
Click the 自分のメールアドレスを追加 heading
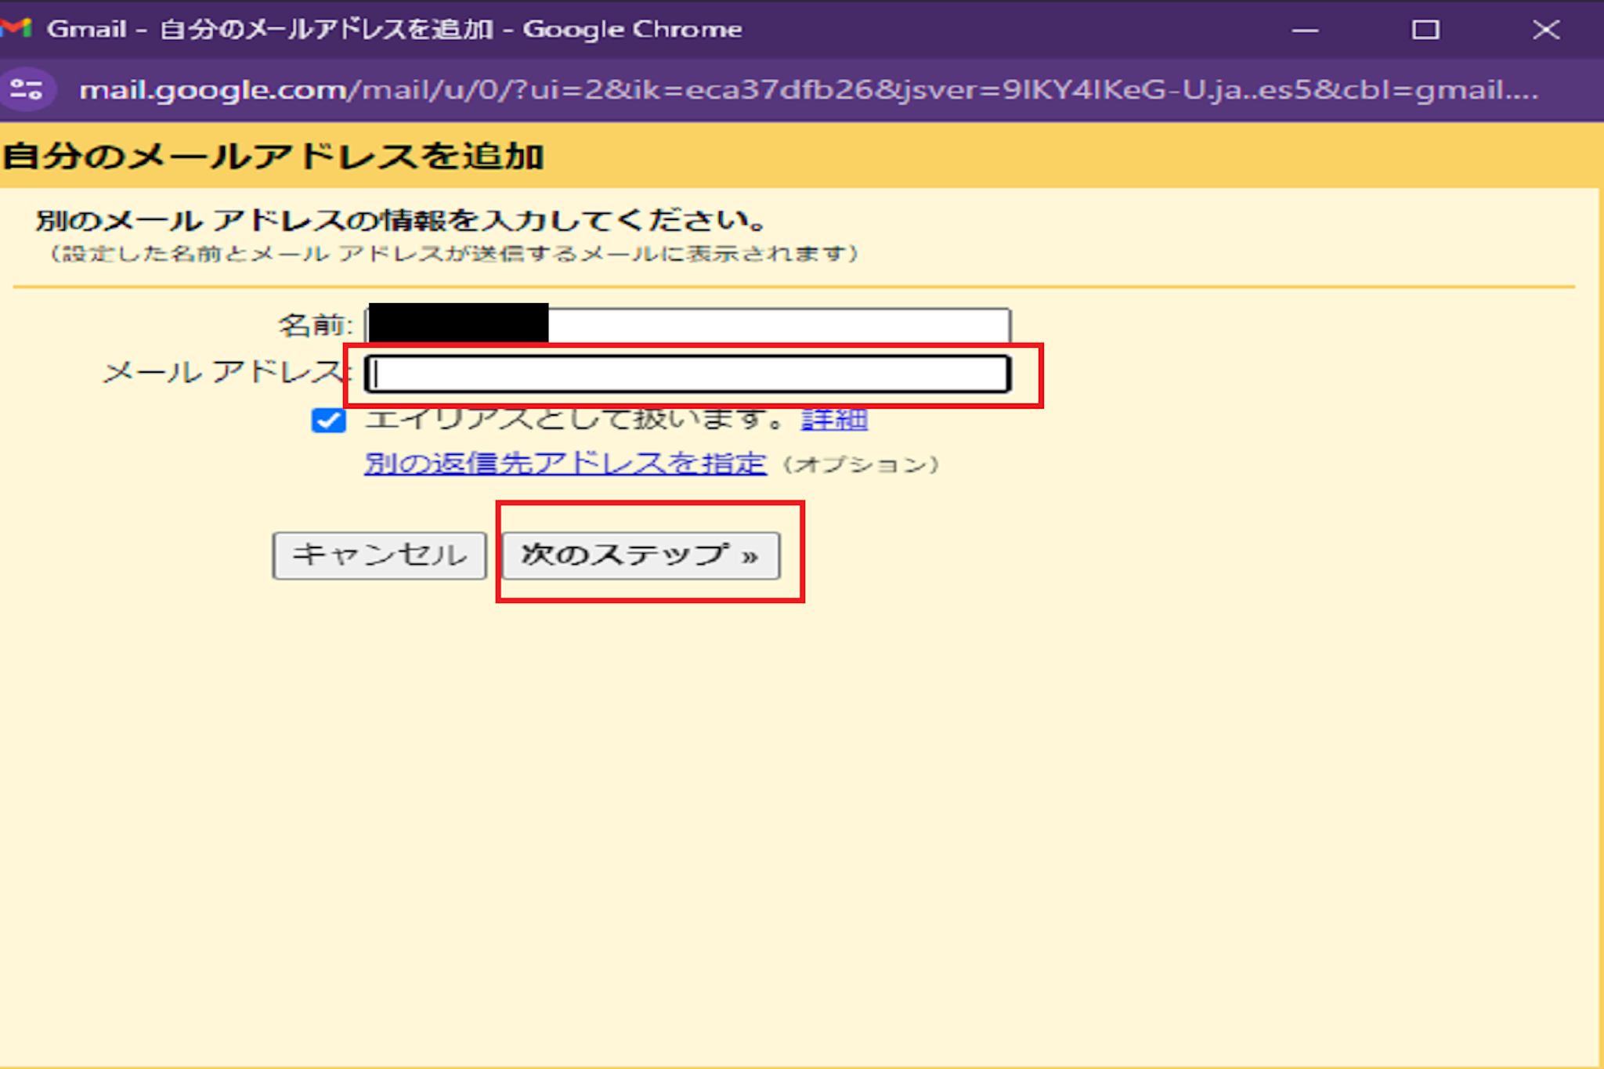click(x=273, y=156)
